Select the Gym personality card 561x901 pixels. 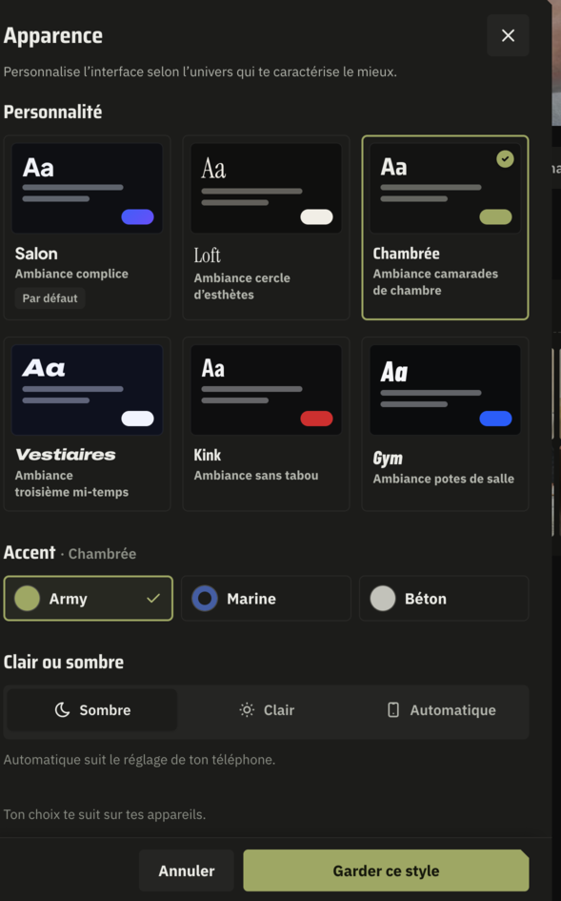coord(445,424)
